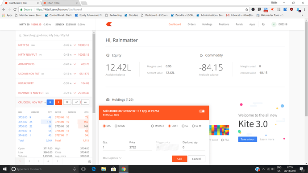Expand the NIFTY 50 watchlist chevron

coord(75,45)
